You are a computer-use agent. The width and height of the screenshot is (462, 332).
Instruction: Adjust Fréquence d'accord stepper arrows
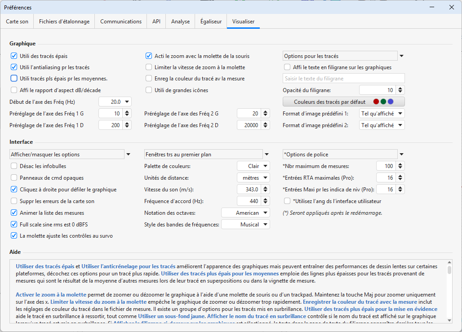[x=266, y=201]
